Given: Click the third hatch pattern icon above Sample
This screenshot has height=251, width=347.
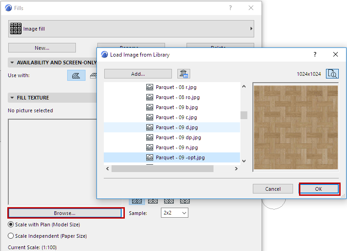Looking at the screenshot, I should [169, 201].
